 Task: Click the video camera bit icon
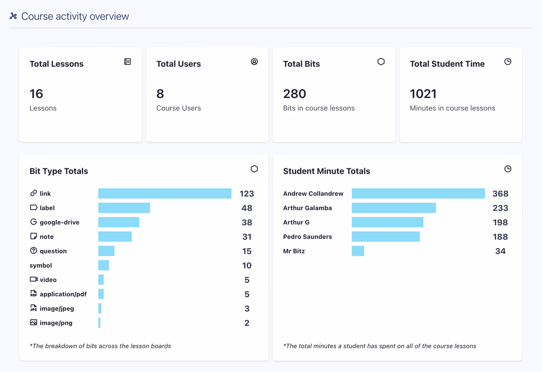pyautogui.click(x=33, y=279)
